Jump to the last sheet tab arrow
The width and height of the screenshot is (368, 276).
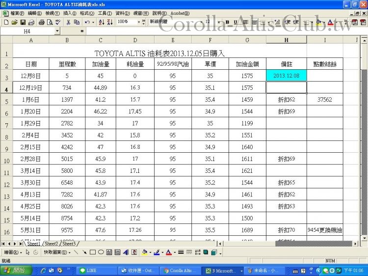(21, 244)
